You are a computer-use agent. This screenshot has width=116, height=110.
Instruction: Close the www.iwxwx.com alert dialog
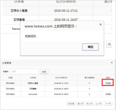click(x=101, y=24)
